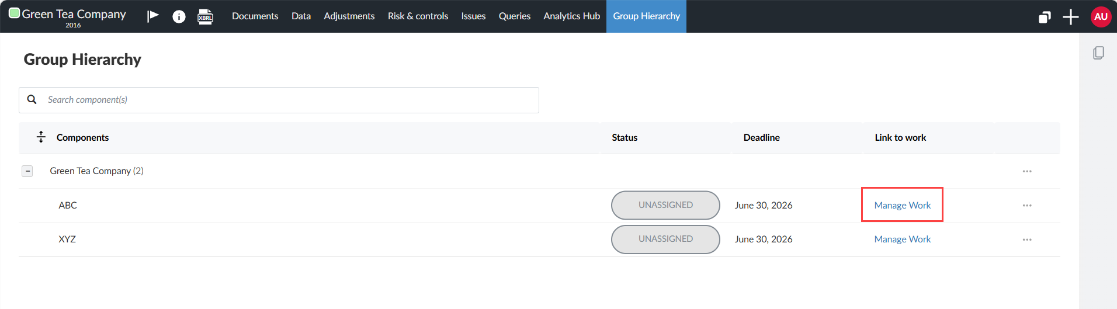The width and height of the screenshot is (1117, 309).
Task: Go to Analytics Hub
Action: [571, 16]
